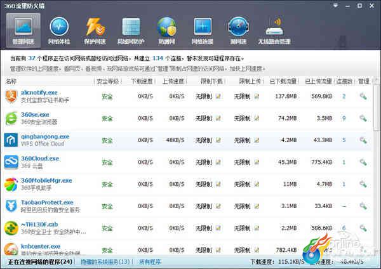
Task: Open alicnotify.exe program name link
Action: click(39, 93)
